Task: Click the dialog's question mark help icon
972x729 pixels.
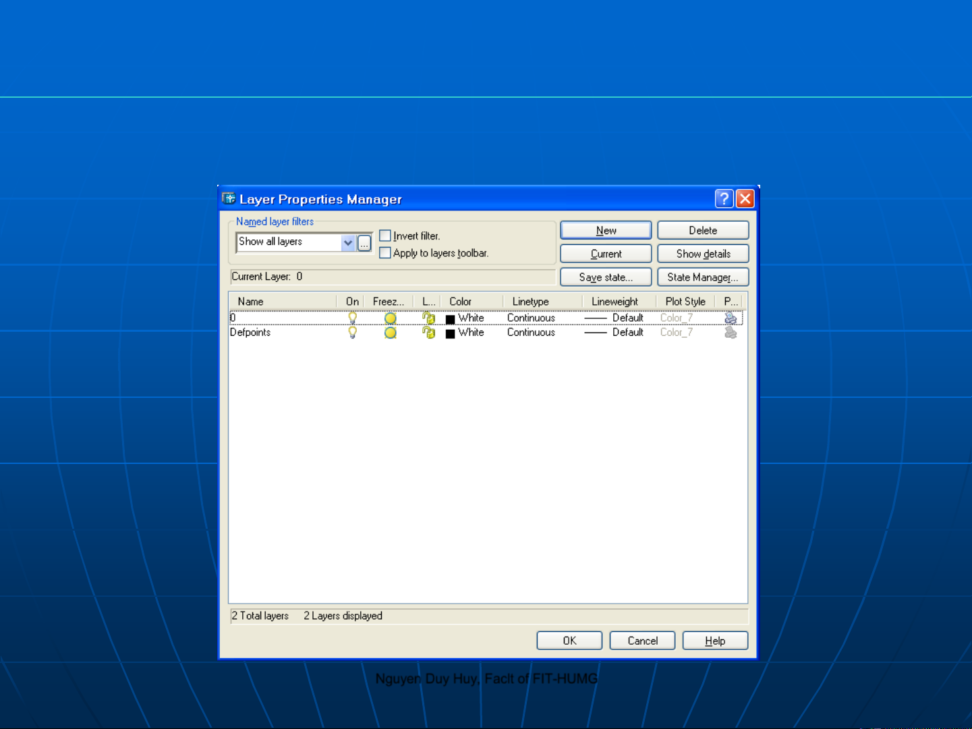Action: click(x=724, y=199)
